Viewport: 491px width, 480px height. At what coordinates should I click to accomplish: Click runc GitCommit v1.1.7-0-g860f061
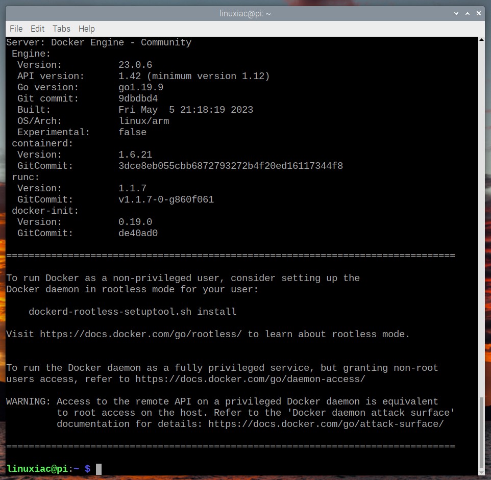(166, 199)
